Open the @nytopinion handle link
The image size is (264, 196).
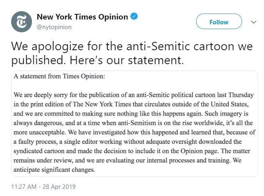coord(54,27)
